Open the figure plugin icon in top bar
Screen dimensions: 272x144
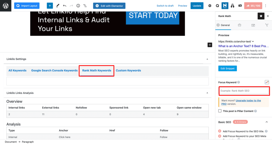(x=232, y=6)
